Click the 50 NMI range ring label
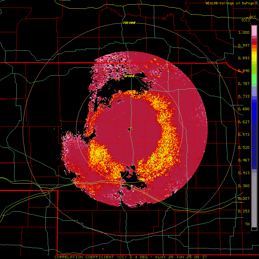This screenshot has width=259, height=259. pos(129,76)
